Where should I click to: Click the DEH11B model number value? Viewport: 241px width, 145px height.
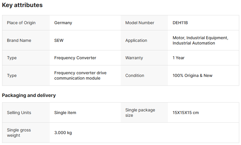tap(180, 23)
